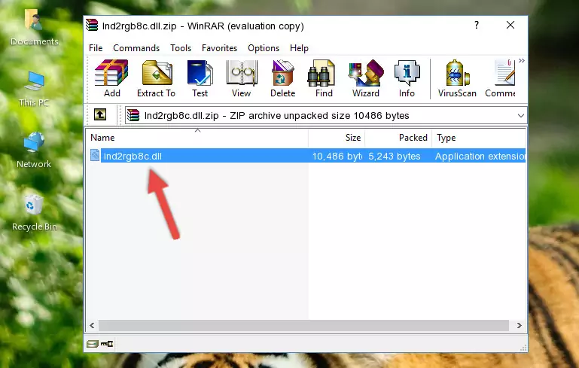
Task: Click the key password status bar icon
Action: coord(107,344)
